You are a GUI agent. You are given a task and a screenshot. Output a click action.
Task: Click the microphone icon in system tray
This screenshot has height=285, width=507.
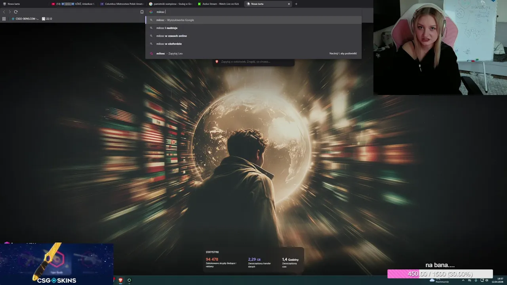click(x=476, y=280)
